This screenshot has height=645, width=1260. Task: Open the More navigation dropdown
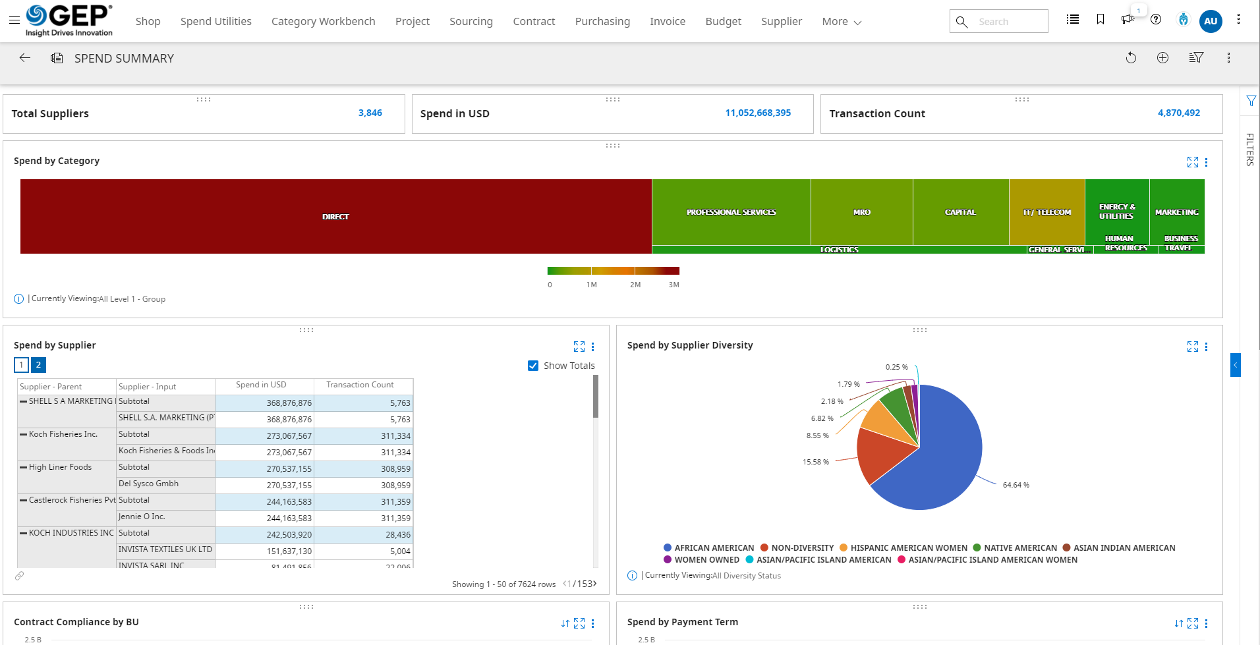[841, 21]
